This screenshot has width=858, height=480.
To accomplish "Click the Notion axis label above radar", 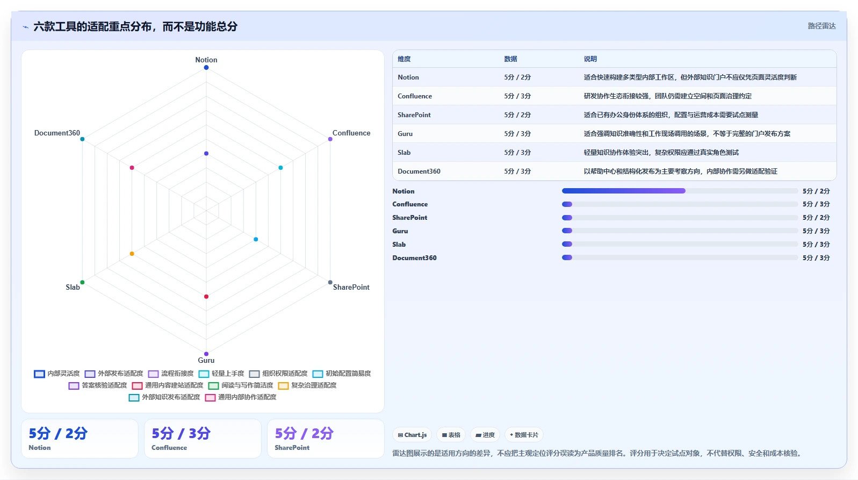I will pyautogui.click(x=206, y=60).
